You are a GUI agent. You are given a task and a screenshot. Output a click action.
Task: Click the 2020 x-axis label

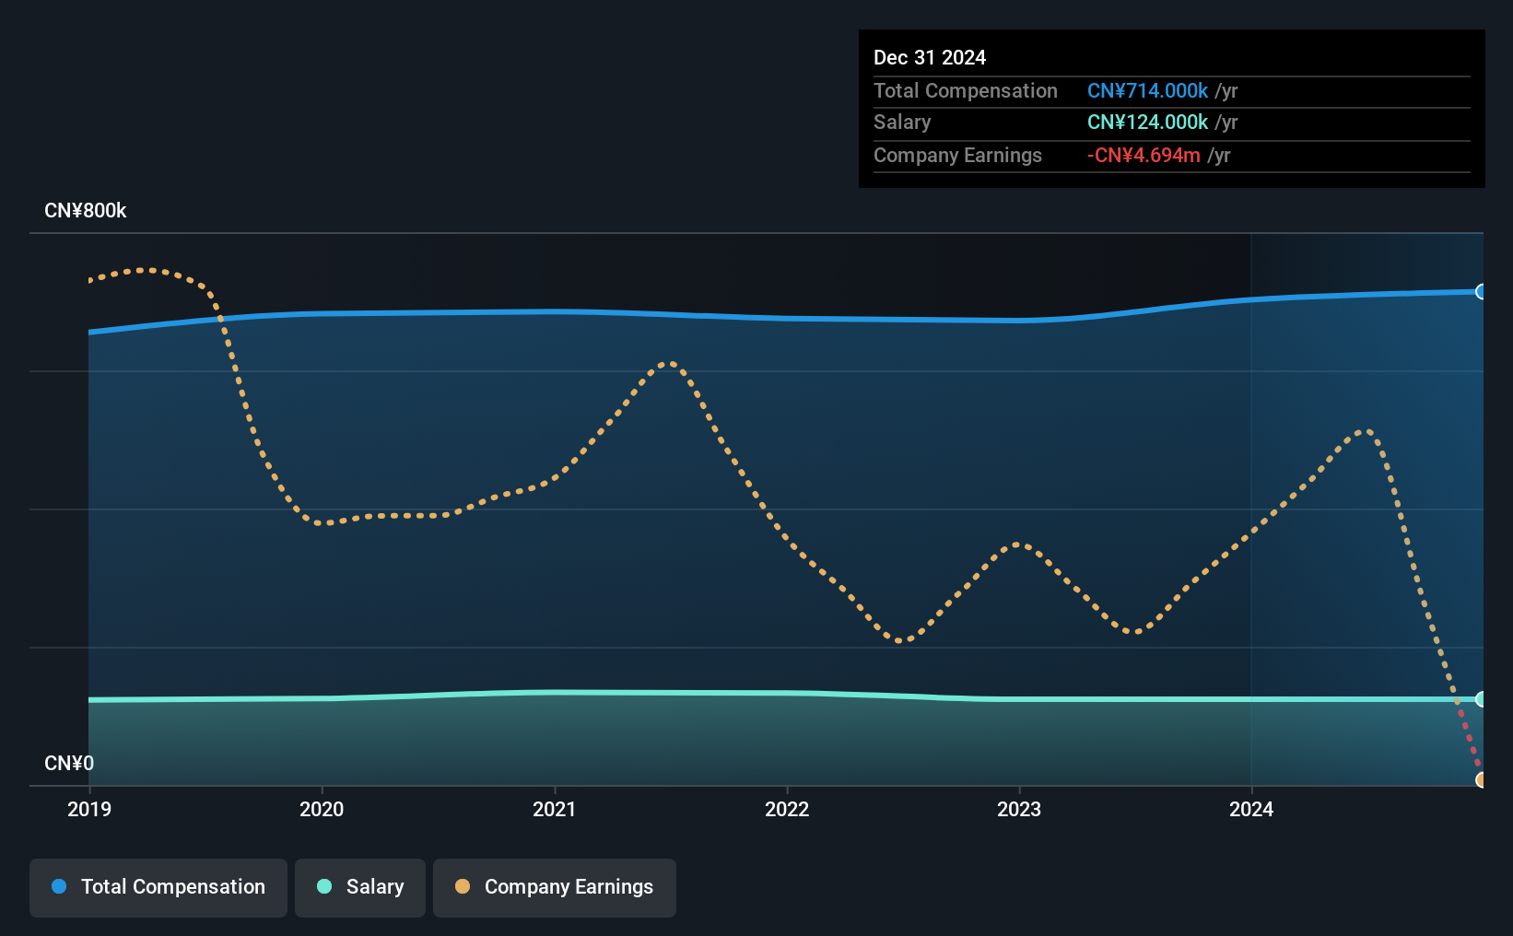322,810
